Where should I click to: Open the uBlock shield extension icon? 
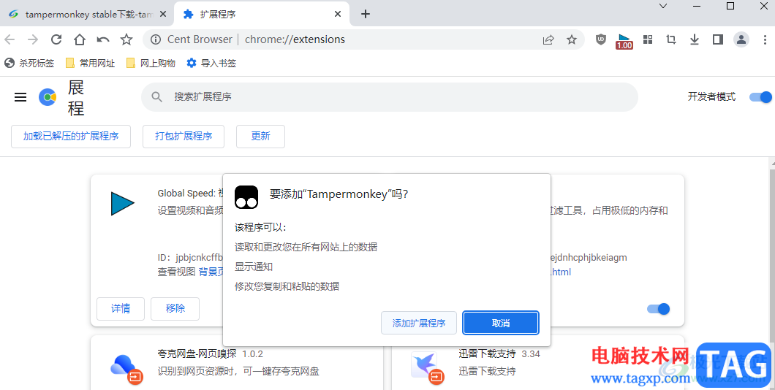pos(600,39)
